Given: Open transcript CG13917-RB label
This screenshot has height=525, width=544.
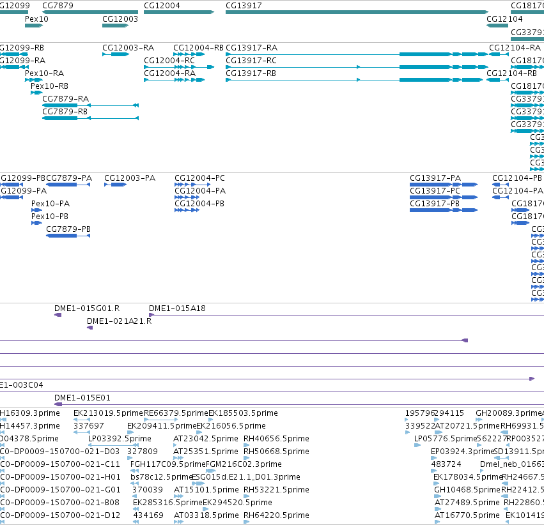Looking at the screenshot, I should pos(251,73).
